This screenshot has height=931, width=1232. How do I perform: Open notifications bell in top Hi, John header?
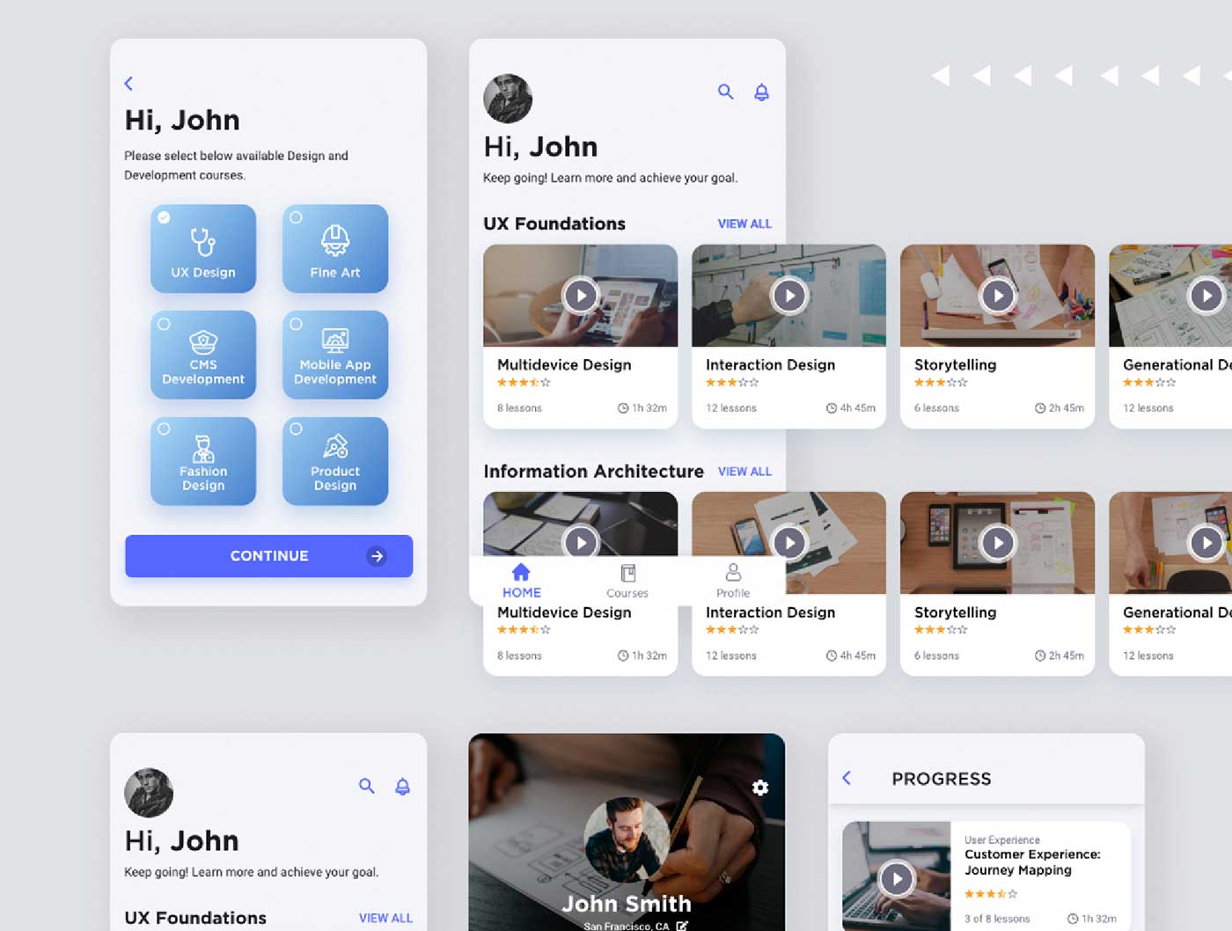[x=762, y=92]
